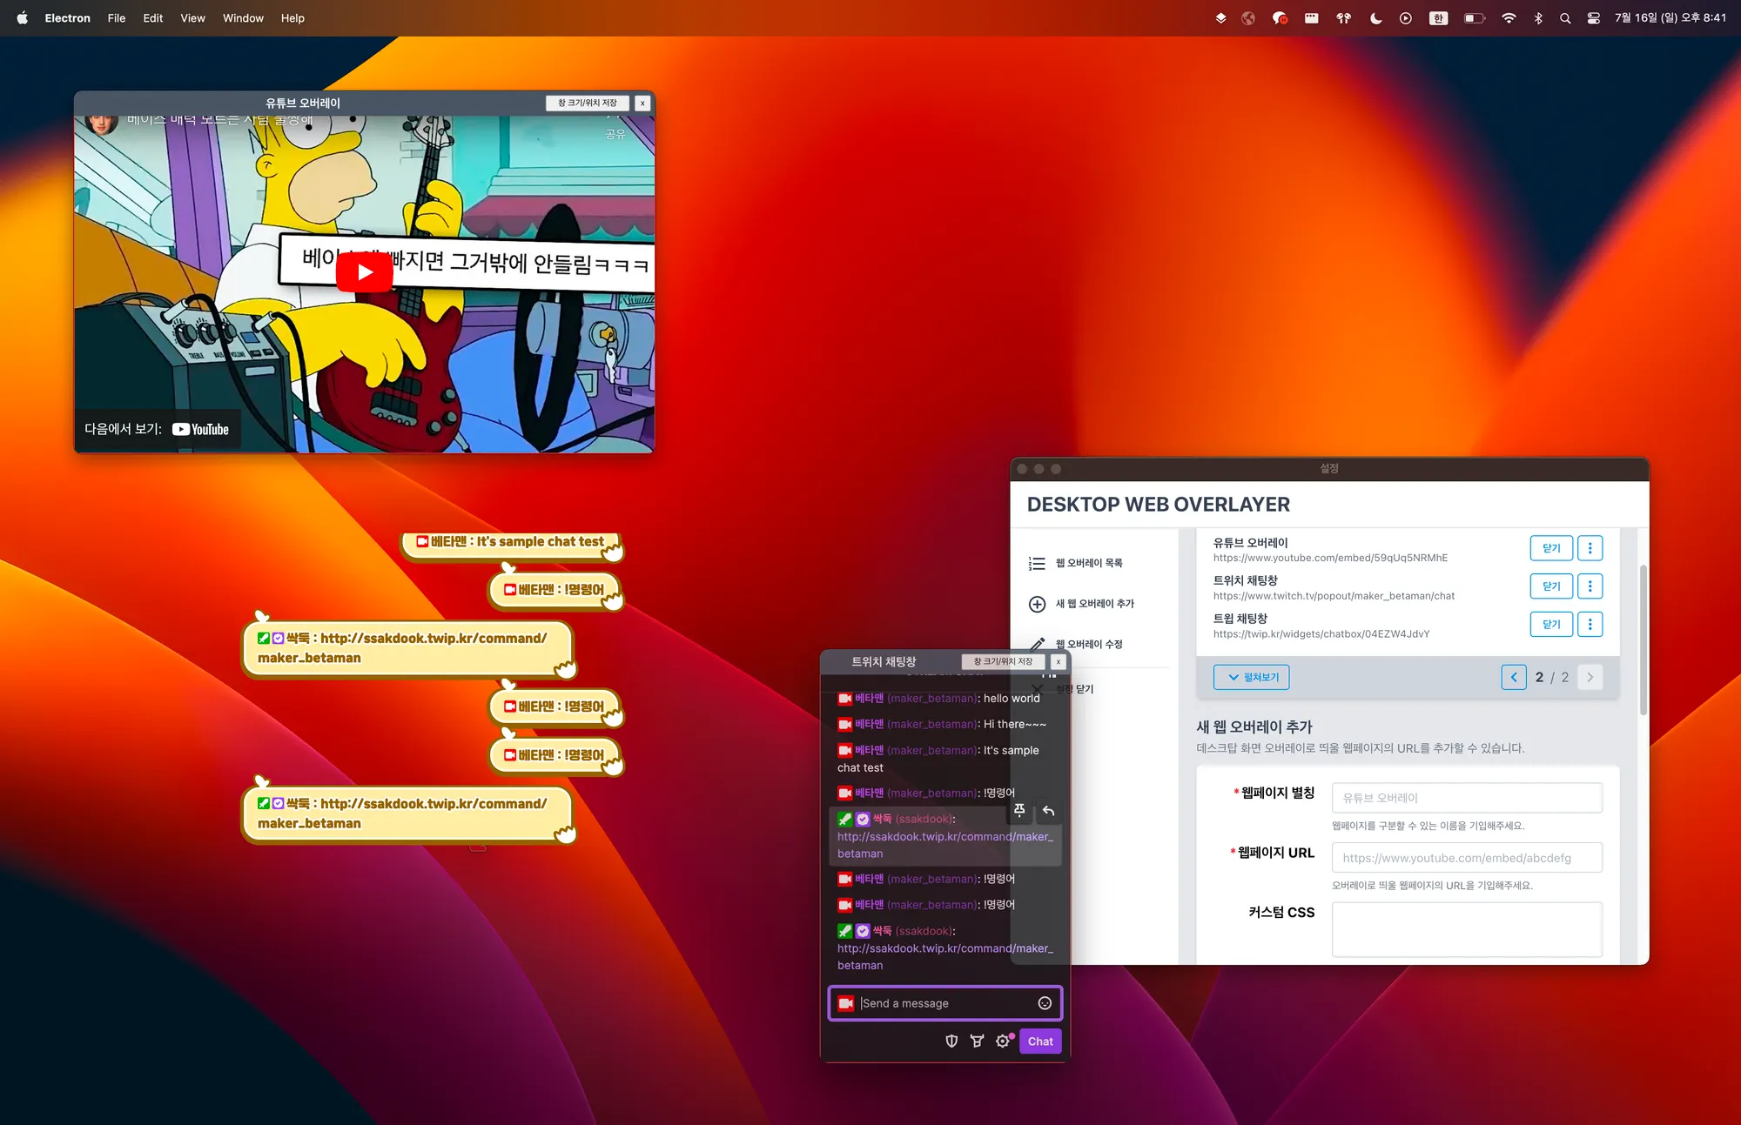
Task: Open the emoji picker in Twitch chat
Action: [1045, 1003]
